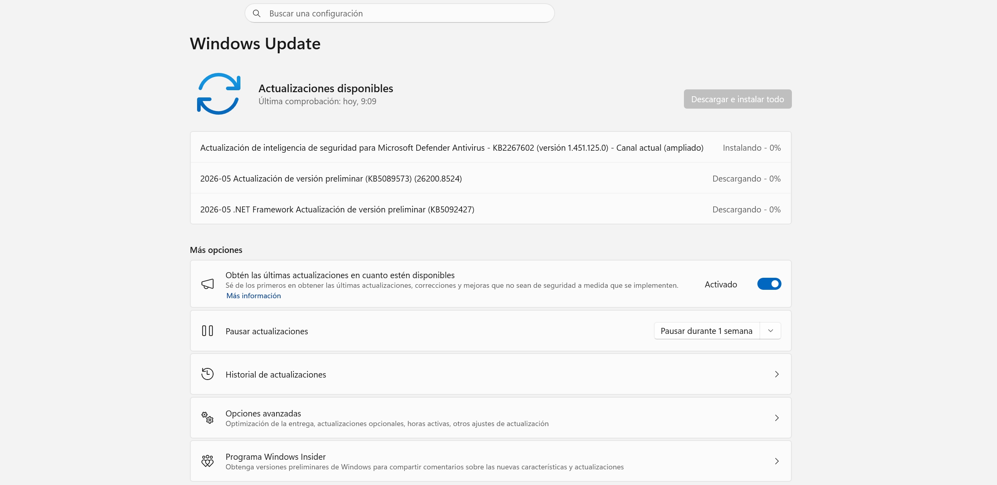Click the Programa Windows Insider title
The image size is (997, 485).
pos(275,457)
